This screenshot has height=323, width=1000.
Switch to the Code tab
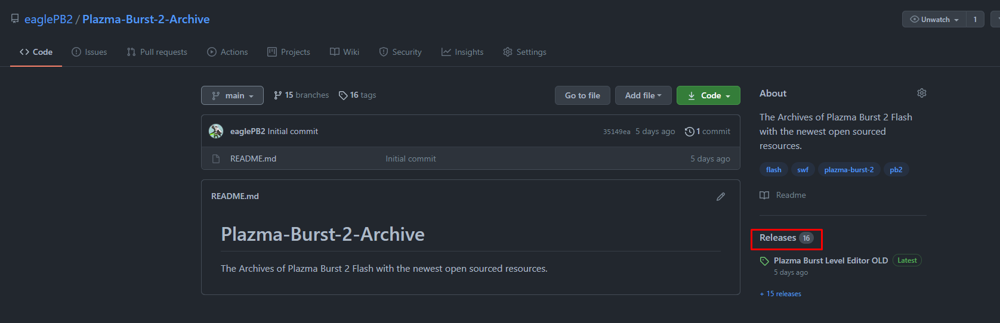(36, 52)
